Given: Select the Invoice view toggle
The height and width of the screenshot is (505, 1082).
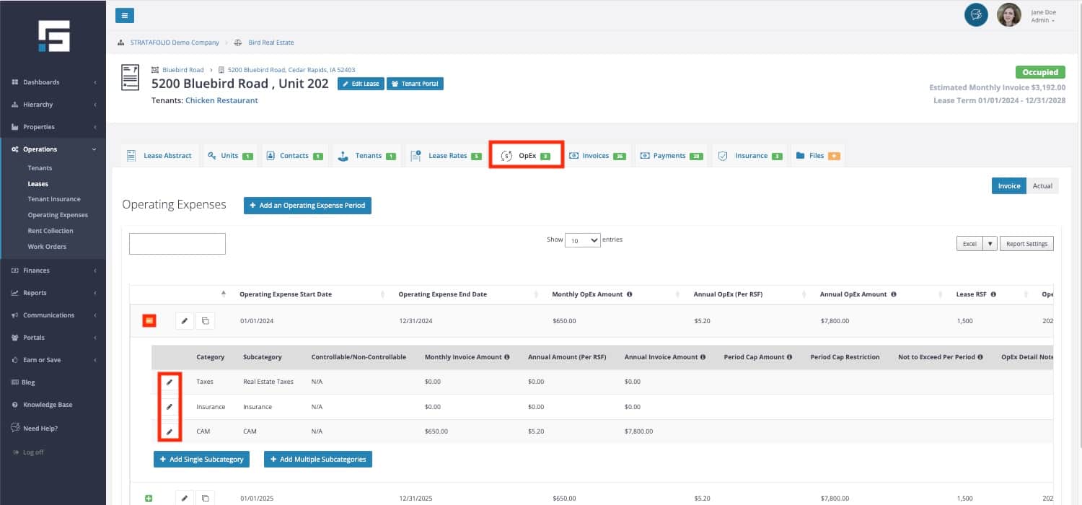Looking at the screenshot, I should [1008, 185].
